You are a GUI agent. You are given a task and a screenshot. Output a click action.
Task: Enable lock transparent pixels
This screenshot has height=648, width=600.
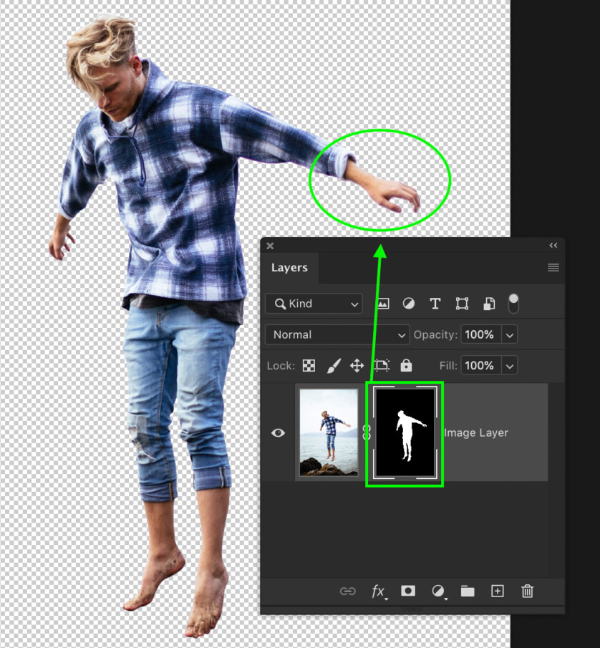tap(308, 365)
